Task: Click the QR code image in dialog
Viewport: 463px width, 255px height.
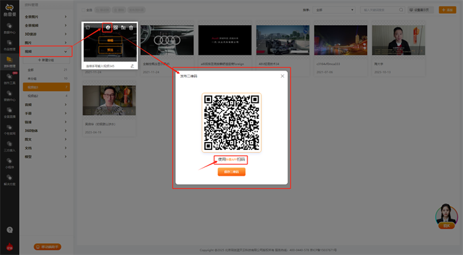Action: (232, 123)
